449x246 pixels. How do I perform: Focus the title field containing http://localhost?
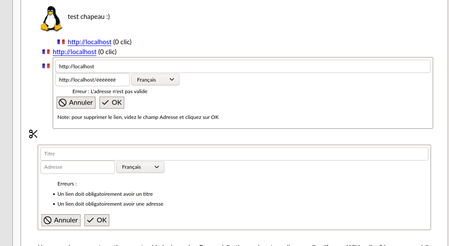(242, 67)
